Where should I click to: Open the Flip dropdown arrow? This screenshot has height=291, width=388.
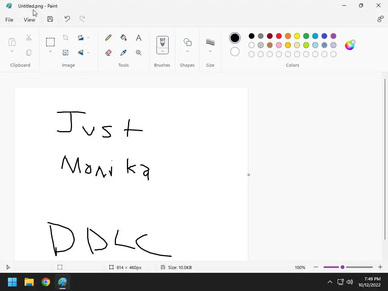(x=88, y=52)
